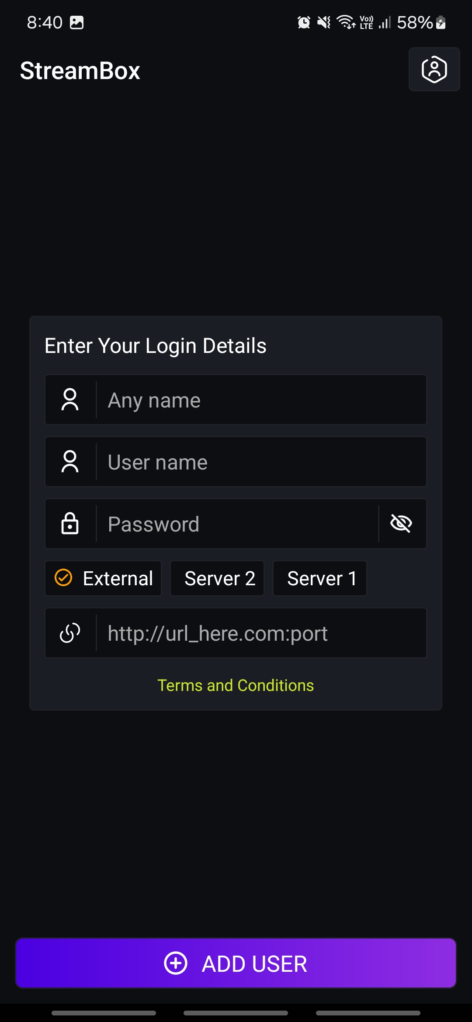Focus the server URL input field
The image size is (472, 1022).
pos(260,633)
